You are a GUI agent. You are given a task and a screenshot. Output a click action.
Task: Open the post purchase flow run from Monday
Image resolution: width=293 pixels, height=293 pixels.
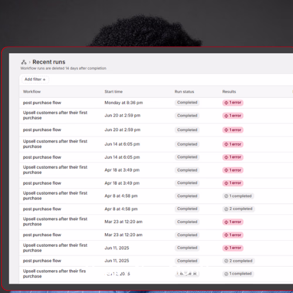pyautogui.click(x=42, y=103)
